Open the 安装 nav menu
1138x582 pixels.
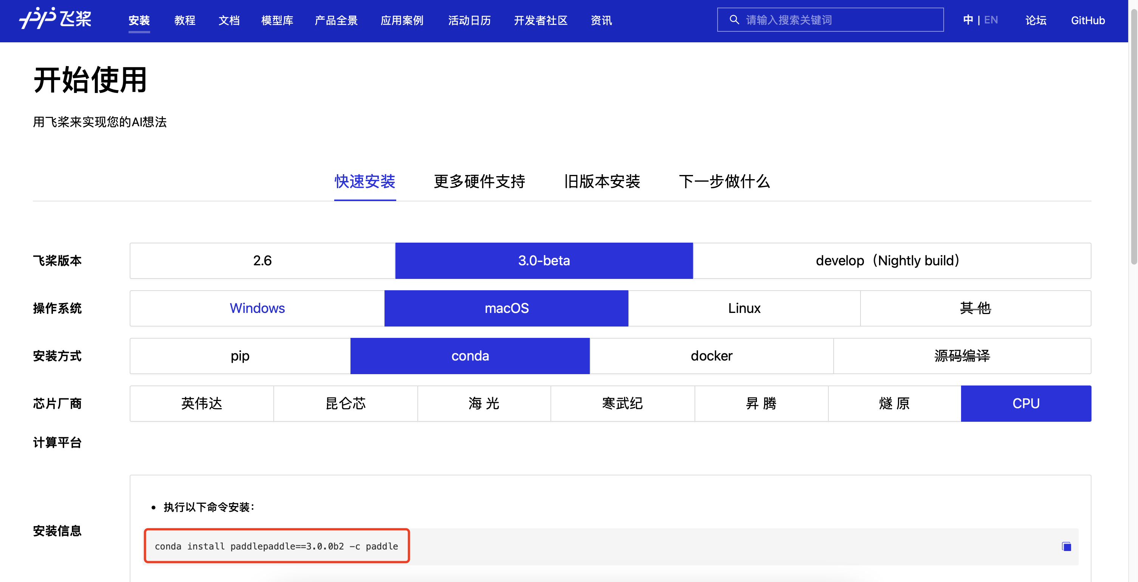pyautogui.click(x=139, y=20)
